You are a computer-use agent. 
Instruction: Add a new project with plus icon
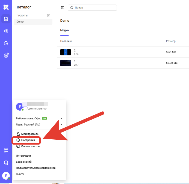point(49,16)
